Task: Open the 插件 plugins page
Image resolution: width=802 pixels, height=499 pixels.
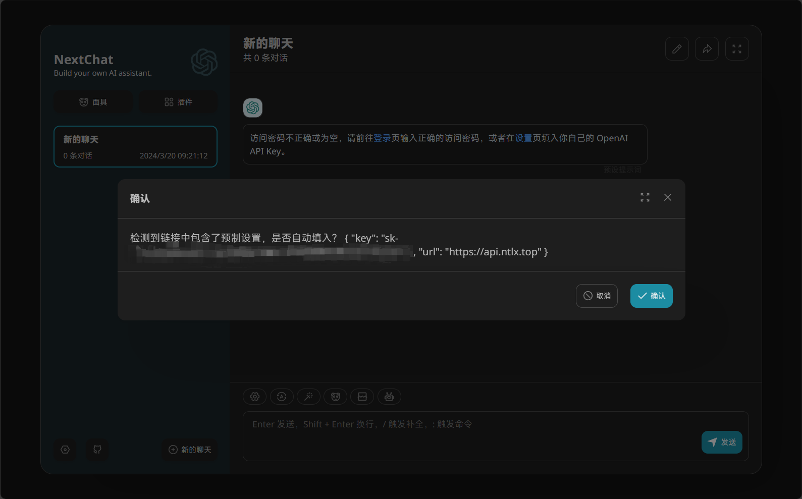Action: [178, 102]
